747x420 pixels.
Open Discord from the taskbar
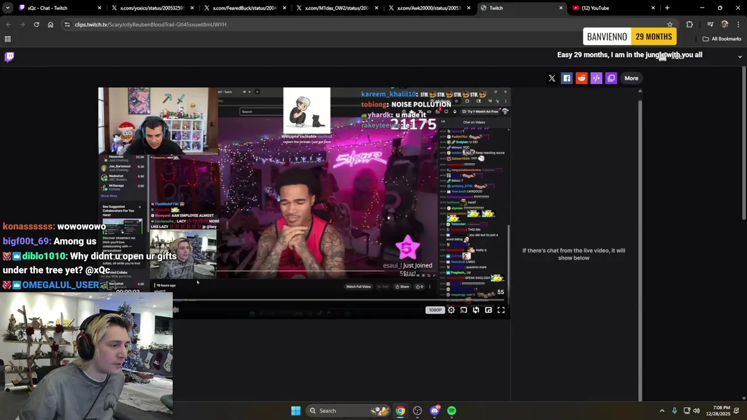coord(434,411)
